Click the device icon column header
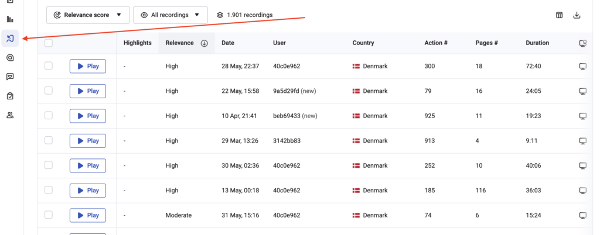 click(x=583, y=43)
